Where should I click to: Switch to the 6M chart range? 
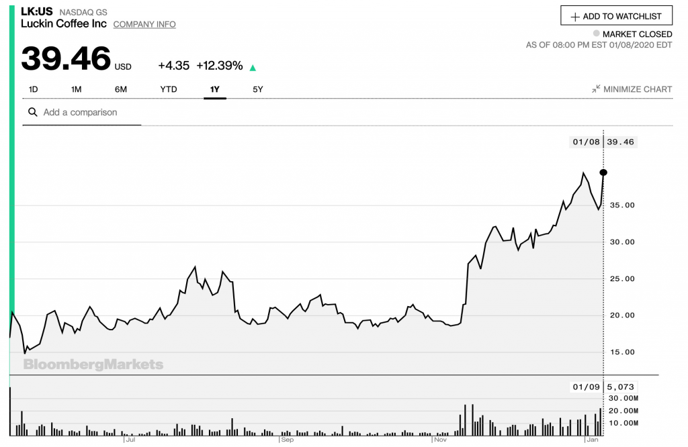[121, 89]
